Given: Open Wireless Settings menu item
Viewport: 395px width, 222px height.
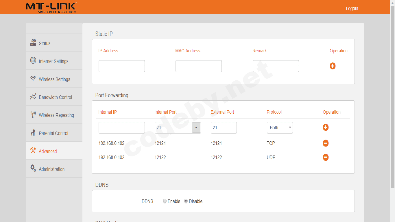Looking at the screenshot, I should [54, 79].
